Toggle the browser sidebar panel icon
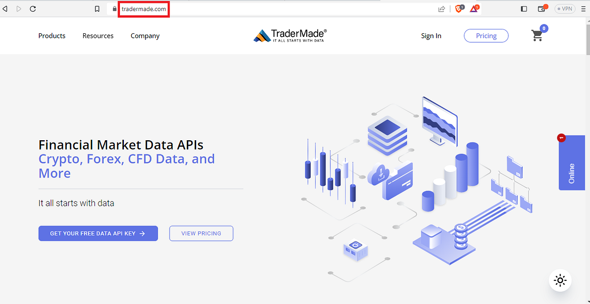 point(524,9)
